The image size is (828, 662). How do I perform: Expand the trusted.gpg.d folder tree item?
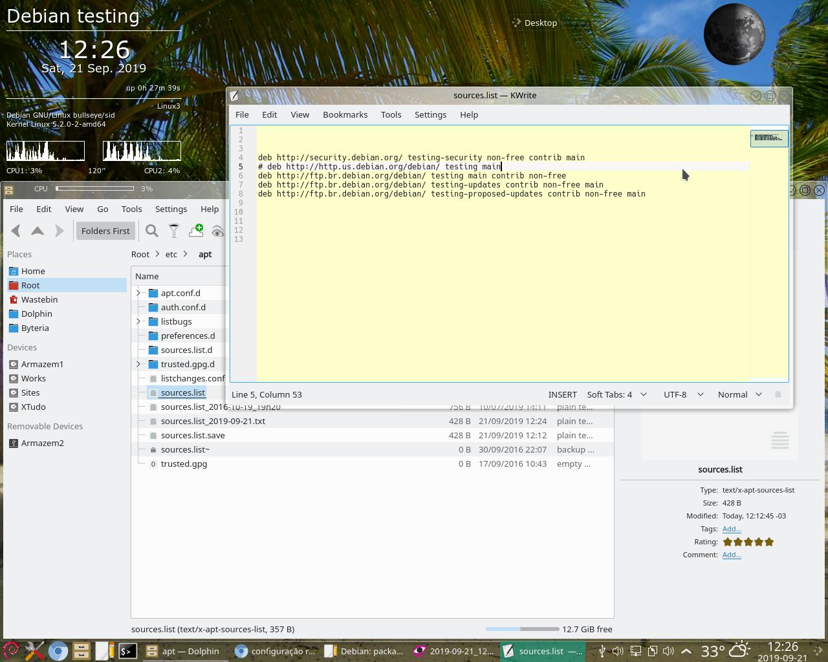point(138,364)
